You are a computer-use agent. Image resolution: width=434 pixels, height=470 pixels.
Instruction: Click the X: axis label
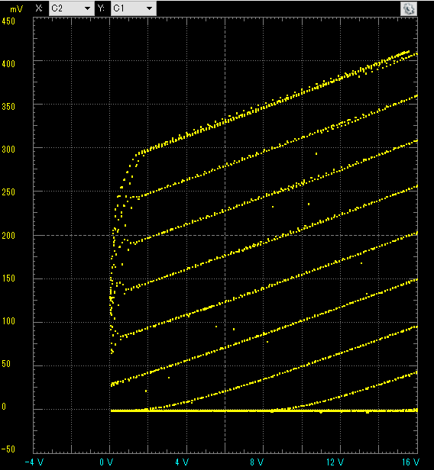(39, 8)
